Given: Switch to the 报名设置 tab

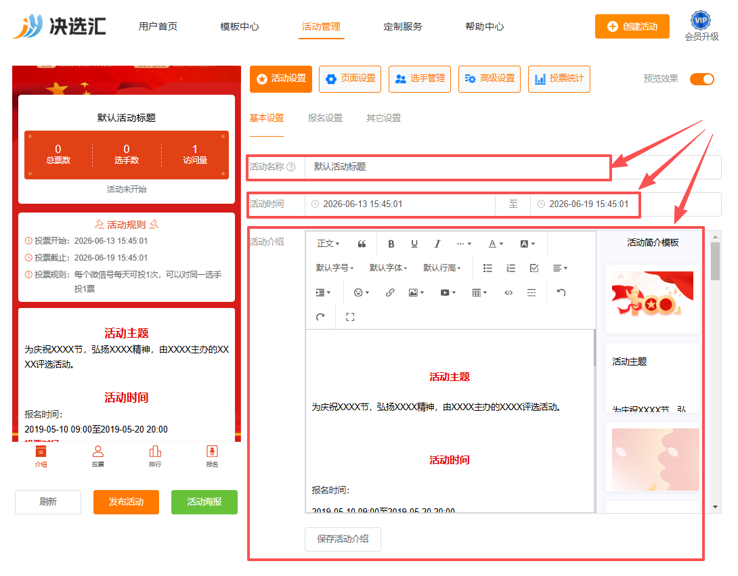Looking at the screenshot, I should click(325, 118).
